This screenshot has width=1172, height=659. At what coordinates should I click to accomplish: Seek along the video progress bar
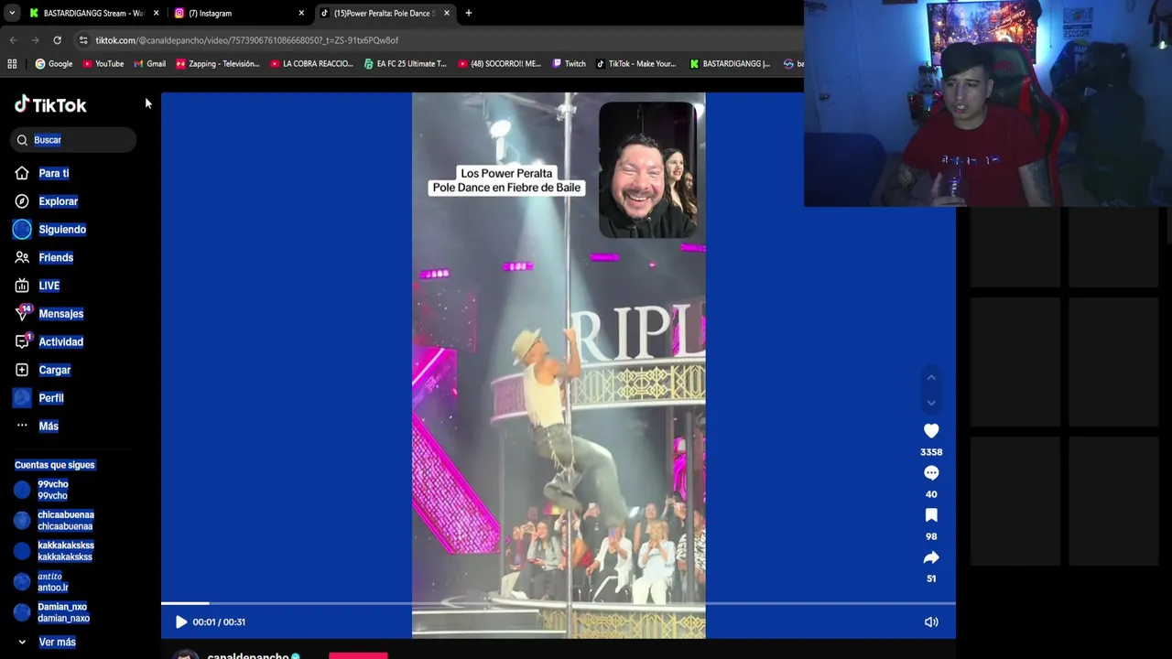[x=559, y=603]
